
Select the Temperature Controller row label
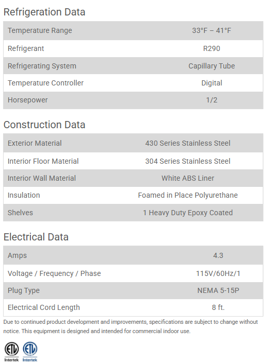click(45, 83)
